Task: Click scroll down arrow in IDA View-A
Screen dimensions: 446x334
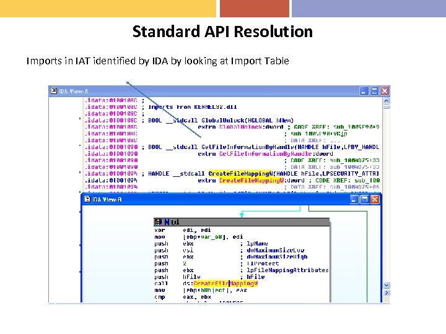Action: (387, 285)
